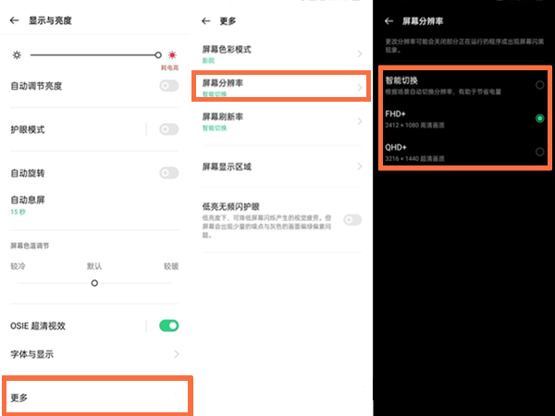
Task: Go back from 显示与亮度 screen
Action: (x=14, y=19)
